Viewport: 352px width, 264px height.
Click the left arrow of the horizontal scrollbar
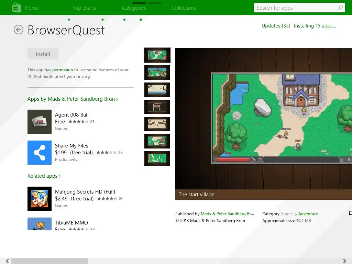(x=8, y=261)
